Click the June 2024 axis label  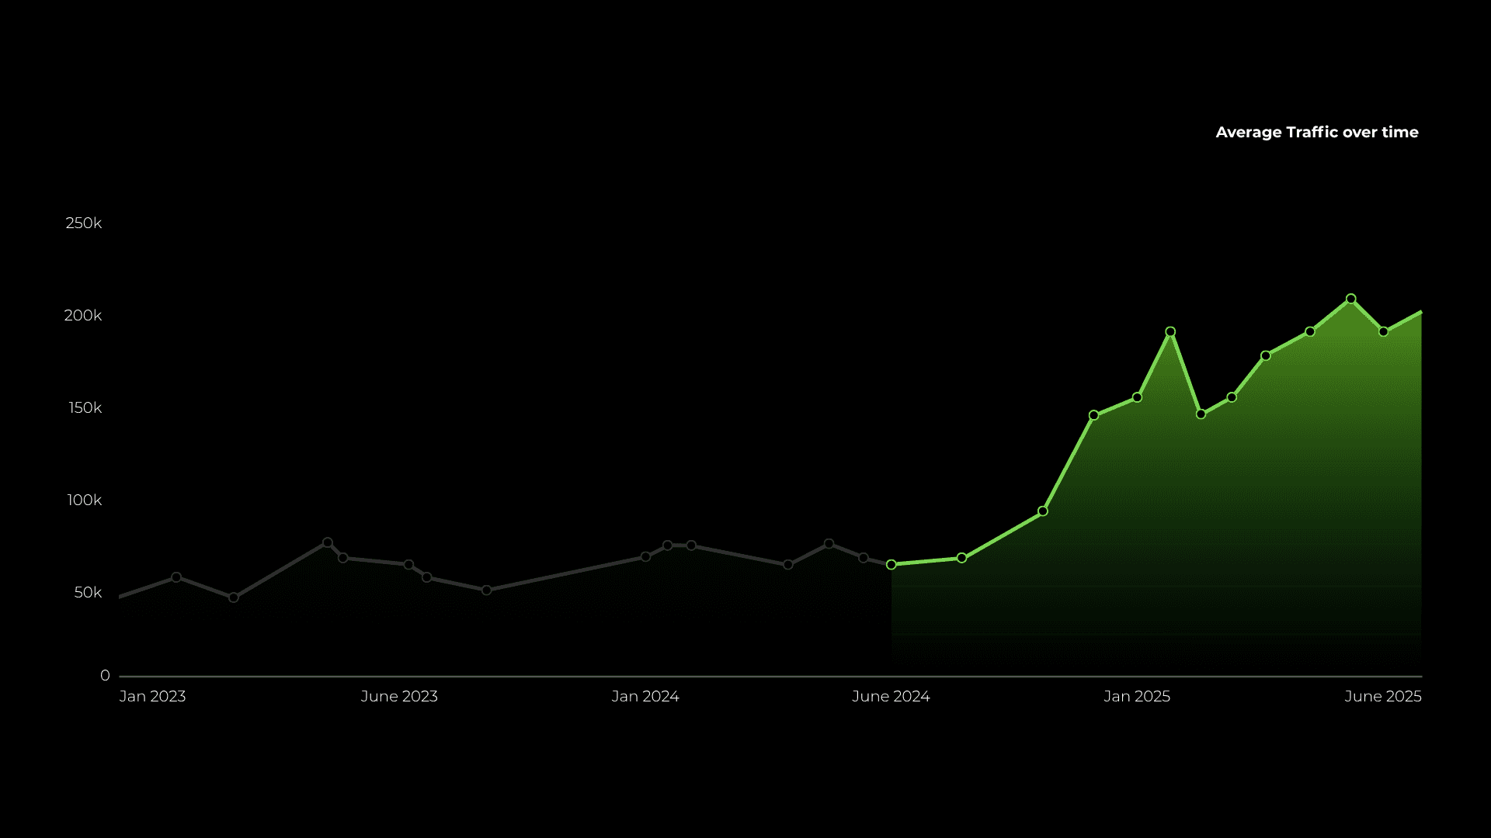point(891,697)
